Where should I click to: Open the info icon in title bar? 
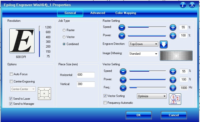point(183,5)
